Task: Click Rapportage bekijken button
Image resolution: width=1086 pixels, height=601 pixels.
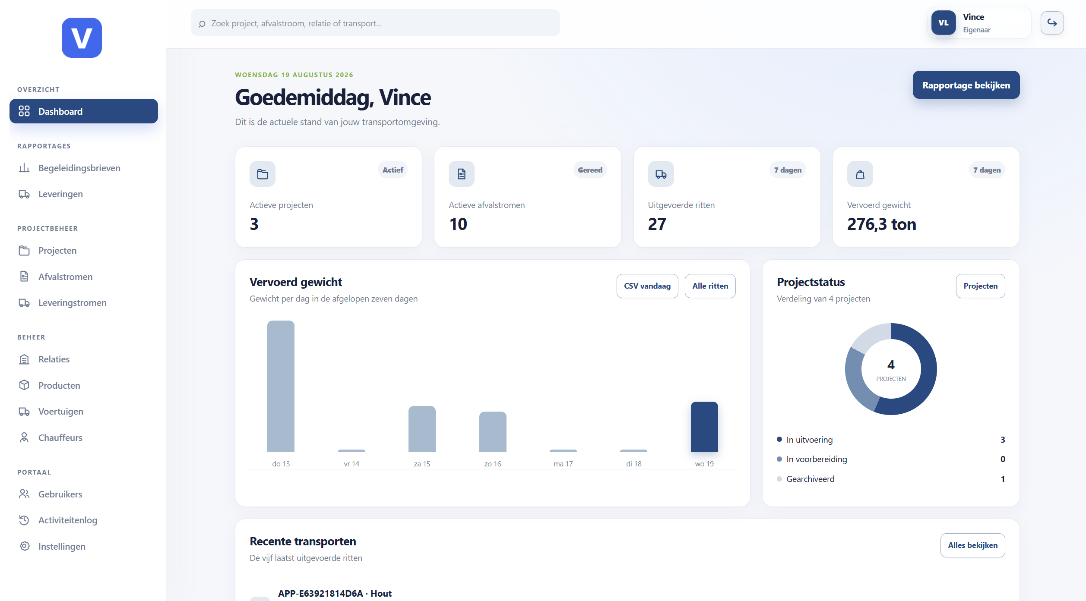Action: [966, 85]
